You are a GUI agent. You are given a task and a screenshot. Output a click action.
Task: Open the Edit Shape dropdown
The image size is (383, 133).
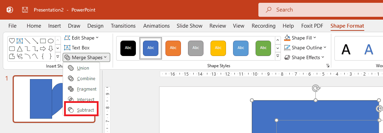[82, 38]
